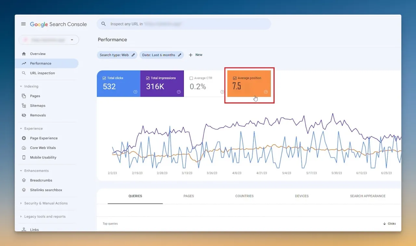Image resolution: width=416 pixels, height=246 pixels.
Task: Open help icon on Average position card
Action: coord(266,92)
